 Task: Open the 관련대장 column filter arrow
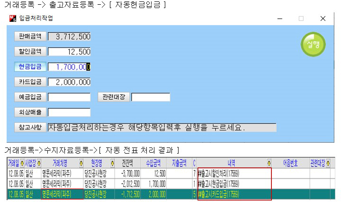(x=328, y=163)
